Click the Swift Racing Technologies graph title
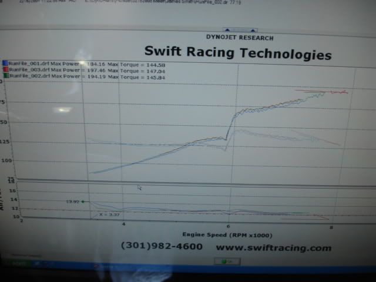This screenshot has width=376, height=282. [238, 52]
